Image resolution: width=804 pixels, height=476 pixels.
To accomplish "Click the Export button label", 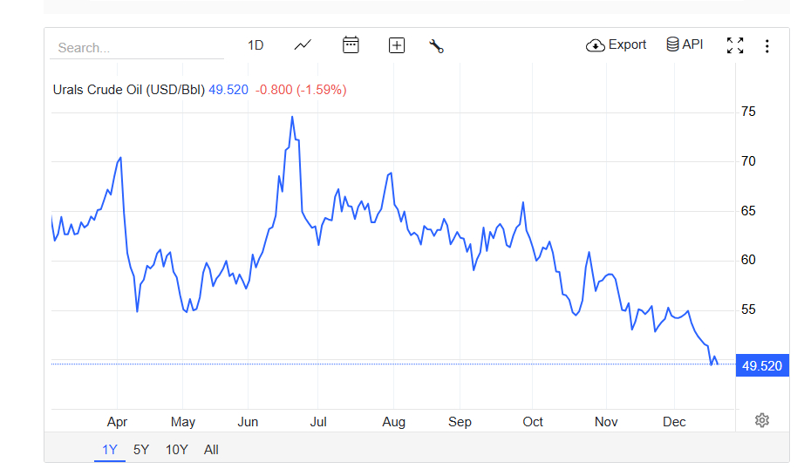I will coord(628,44).
